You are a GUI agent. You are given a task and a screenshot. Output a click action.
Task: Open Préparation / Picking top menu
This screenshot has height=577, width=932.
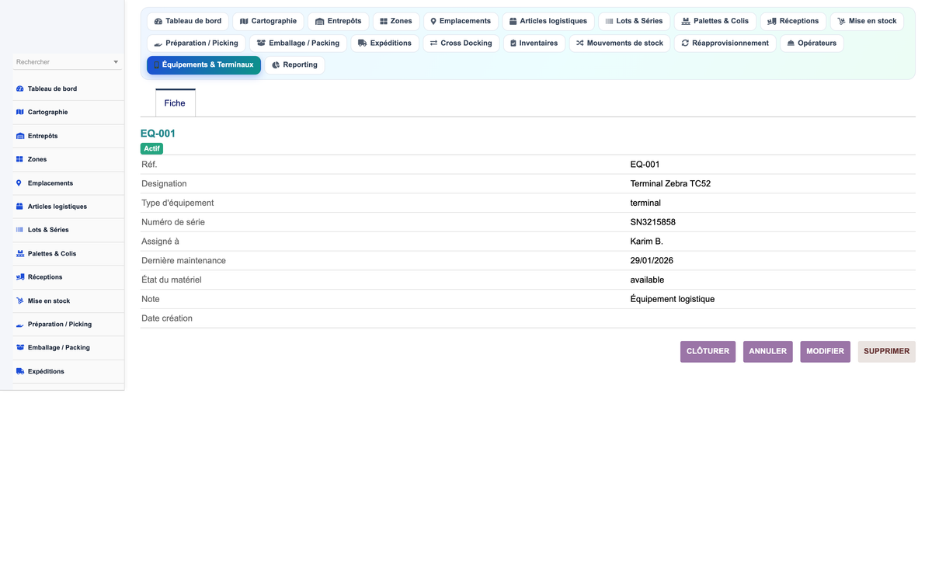[196, 43]
